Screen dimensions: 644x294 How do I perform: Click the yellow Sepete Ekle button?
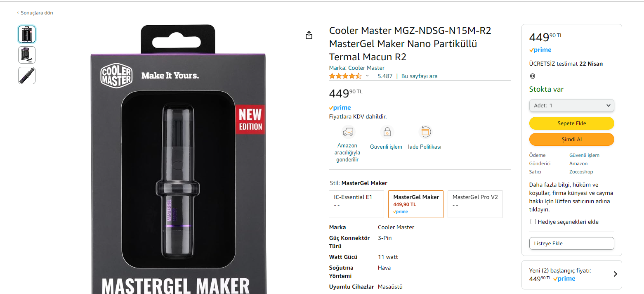point(572,123)
